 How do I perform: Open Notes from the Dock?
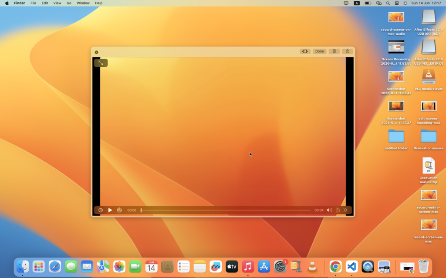coord(199,267)
